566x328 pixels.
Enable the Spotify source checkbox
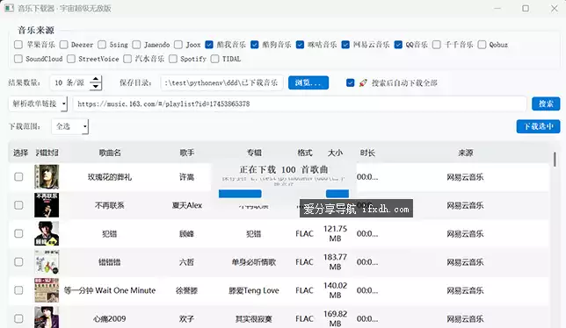click(x=173, y=59)
